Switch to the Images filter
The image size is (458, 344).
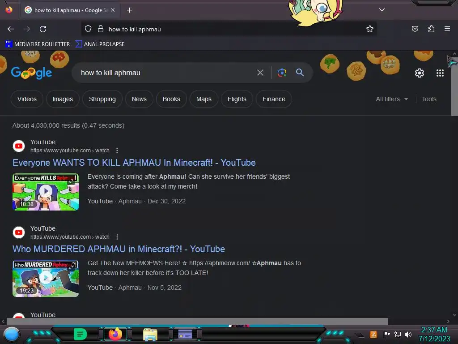point(63,99)
